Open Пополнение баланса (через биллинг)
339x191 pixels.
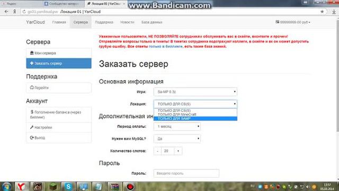coord(59,115)
